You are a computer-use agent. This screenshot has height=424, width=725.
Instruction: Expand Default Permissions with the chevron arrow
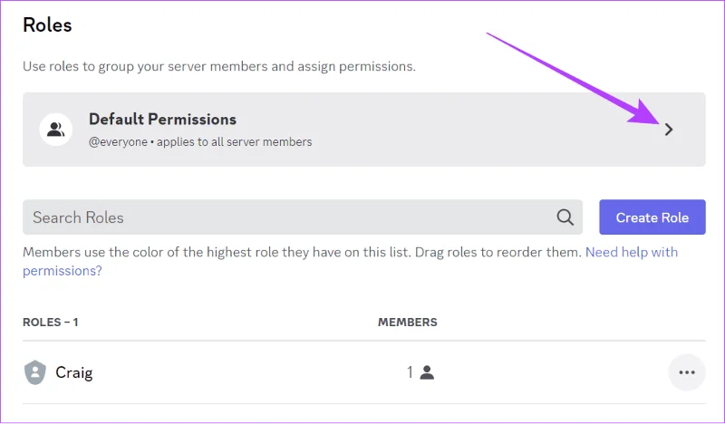pos(669,130)
